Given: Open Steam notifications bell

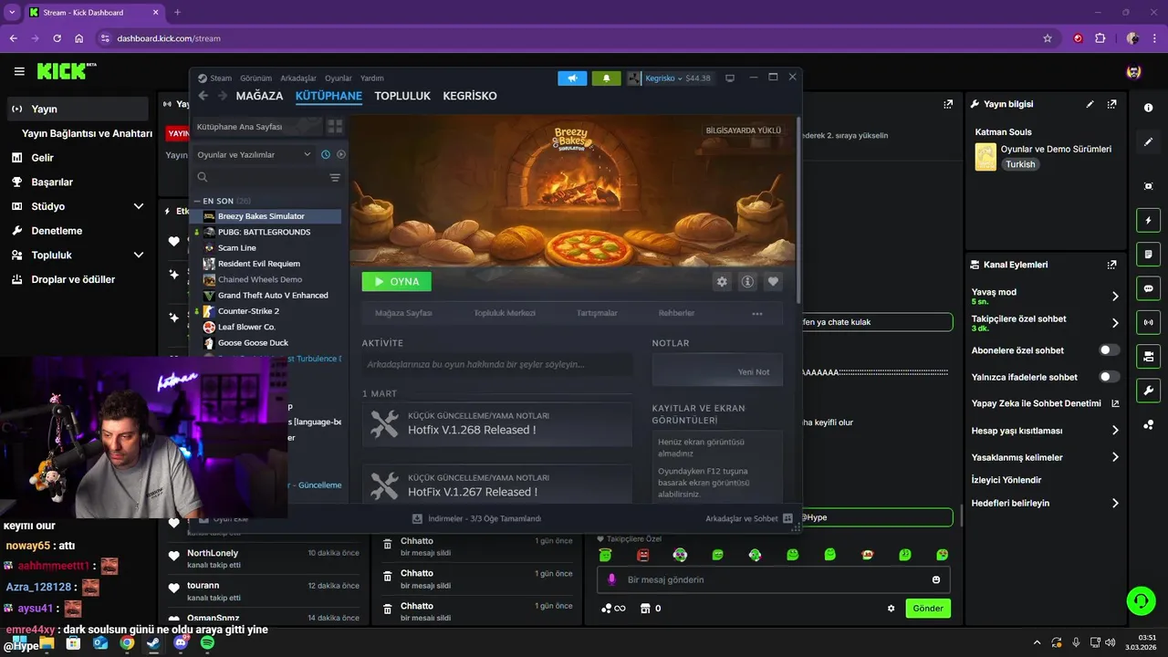Looking at the screenshot, I should (x=606, y=78).
